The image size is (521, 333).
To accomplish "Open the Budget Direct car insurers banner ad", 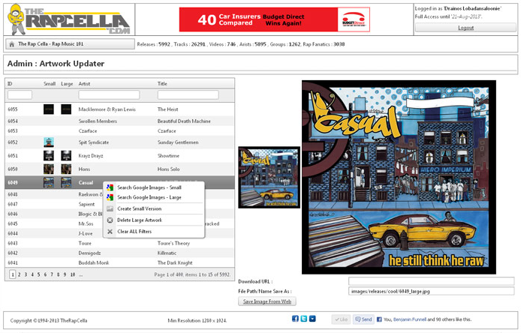I will point(275,19).
